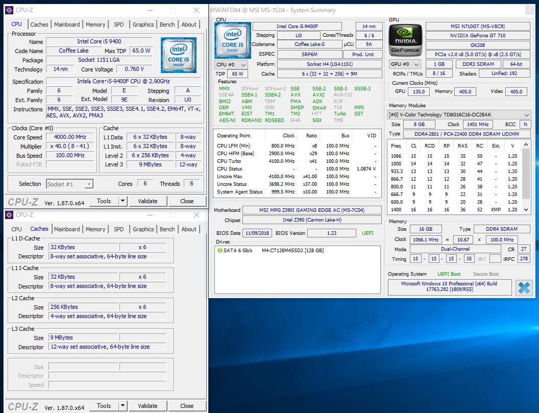Click the BIOS Version 1.23 field
Image resolution: width=539 pixels, height=413 pixels.
coord(331,233)
